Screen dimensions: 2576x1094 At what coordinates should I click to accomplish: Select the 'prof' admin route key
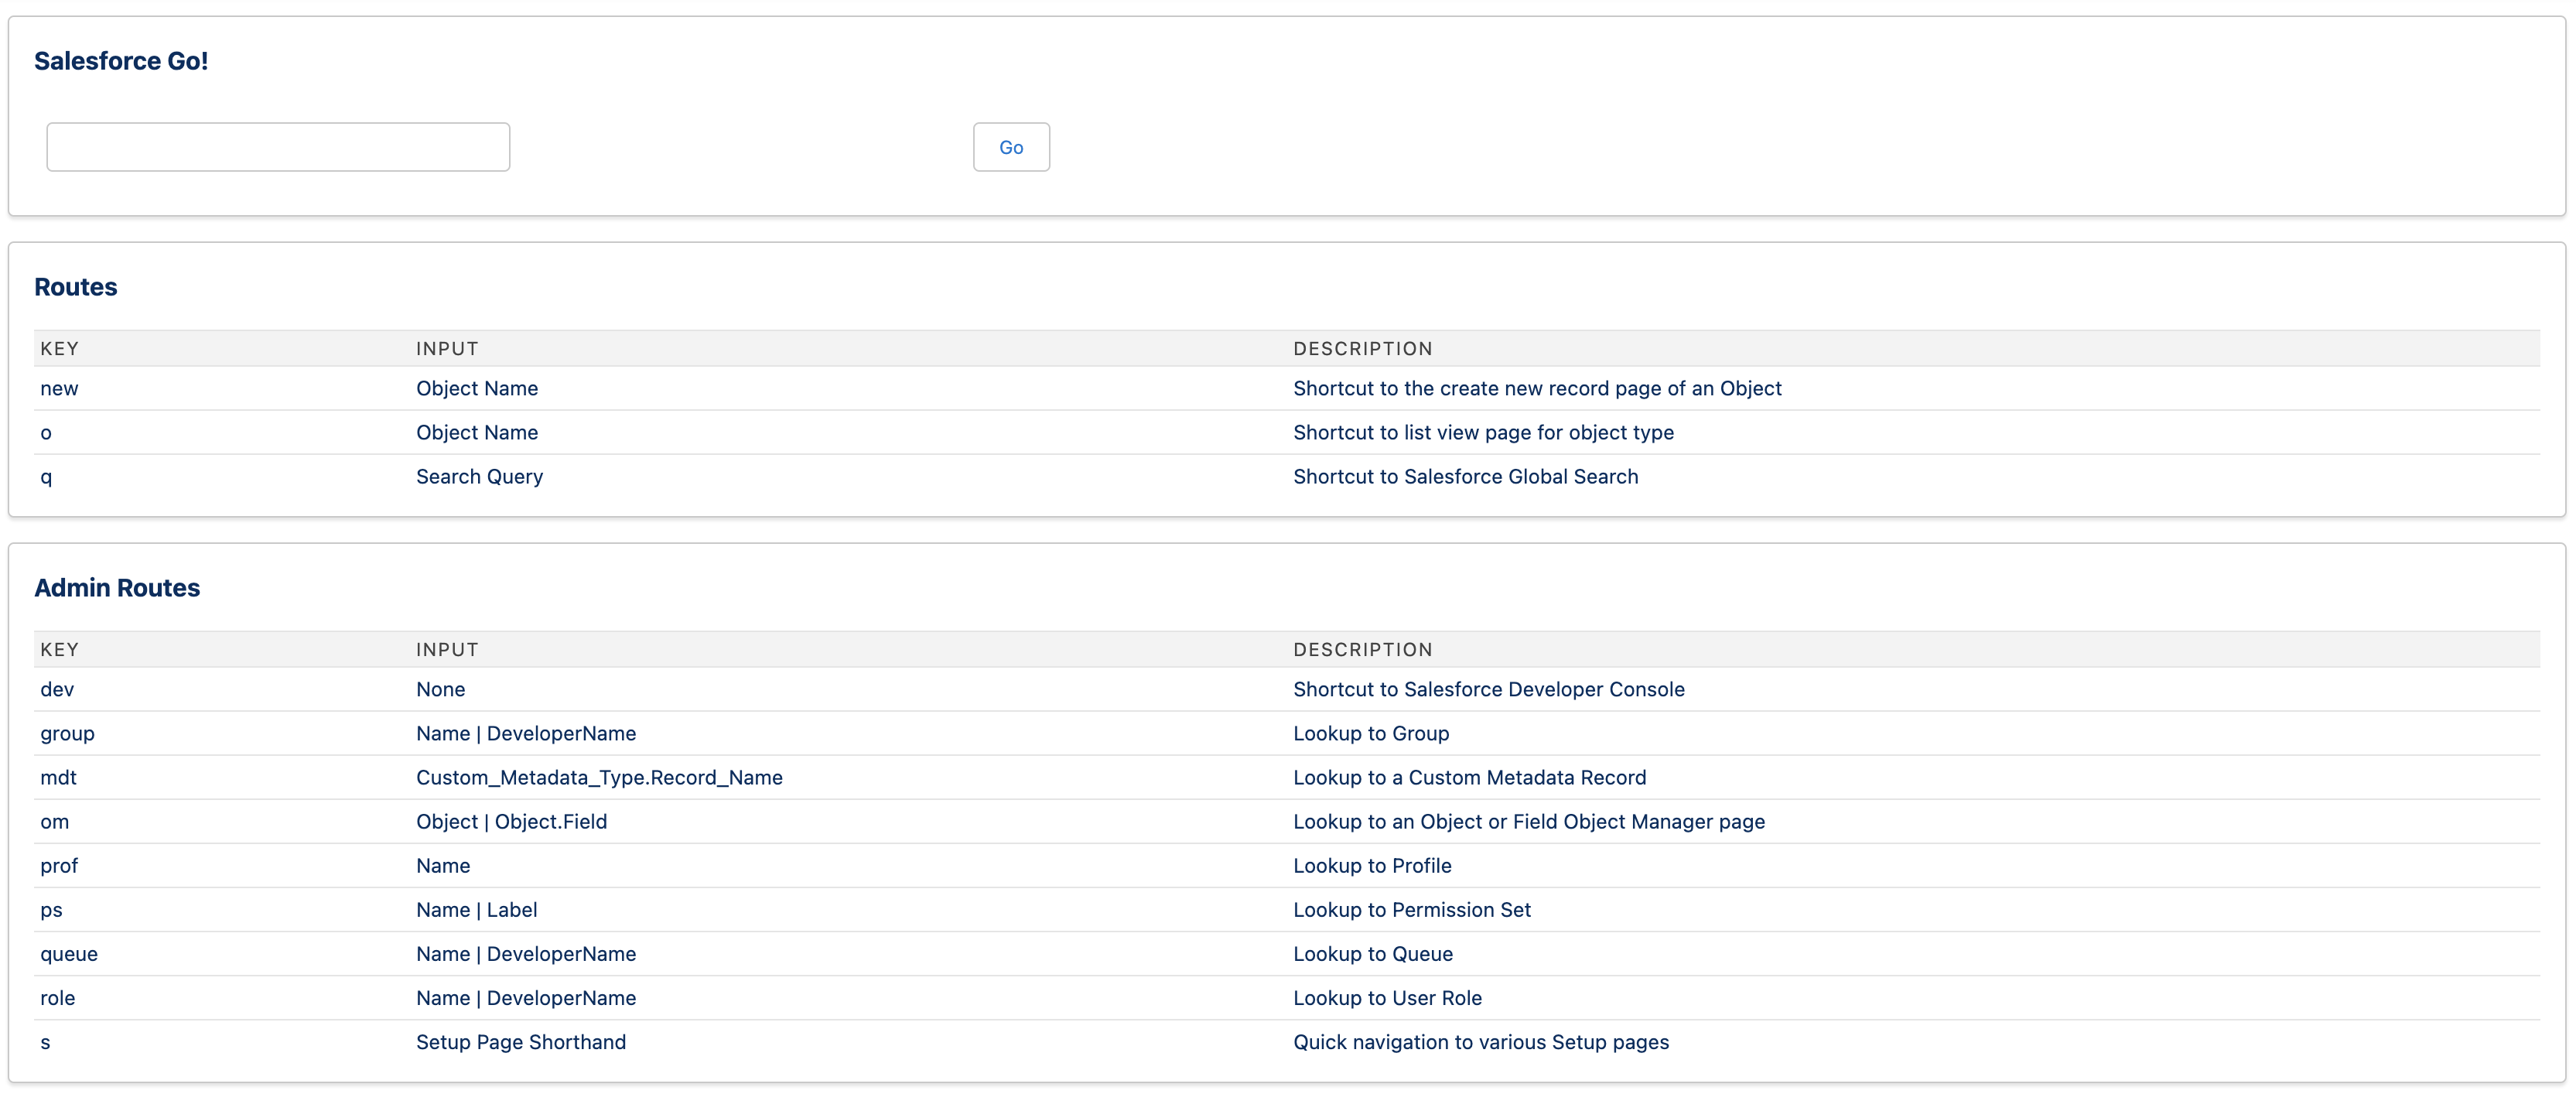59,865
